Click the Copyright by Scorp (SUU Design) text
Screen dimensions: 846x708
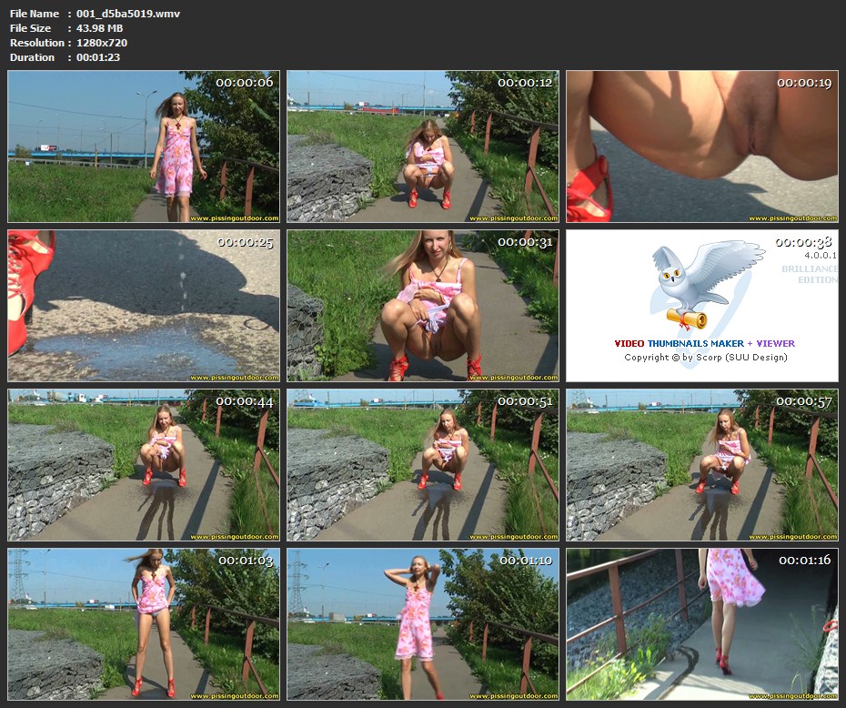(705, 358)
